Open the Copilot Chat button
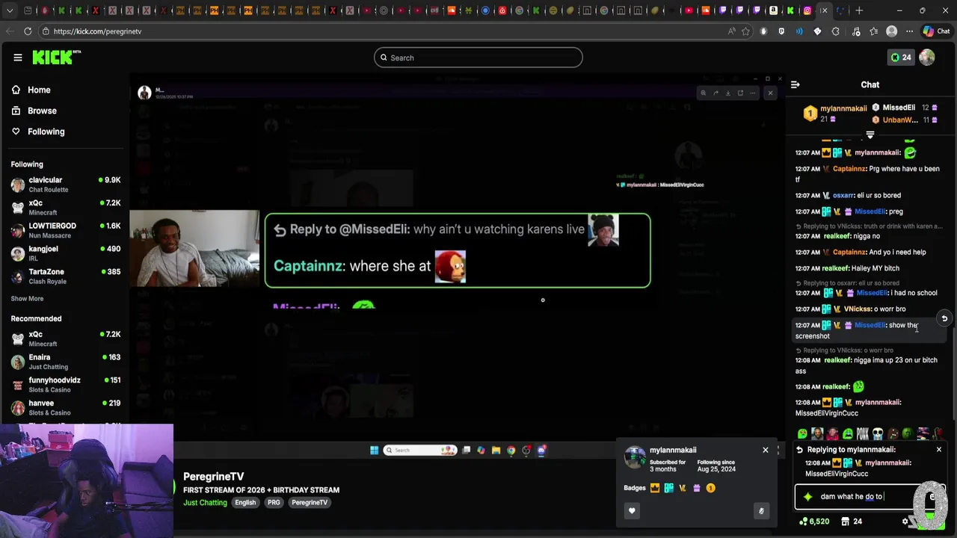Image resolution: width=957 pixels, height=538 pixels. click(x=936, y=31)
